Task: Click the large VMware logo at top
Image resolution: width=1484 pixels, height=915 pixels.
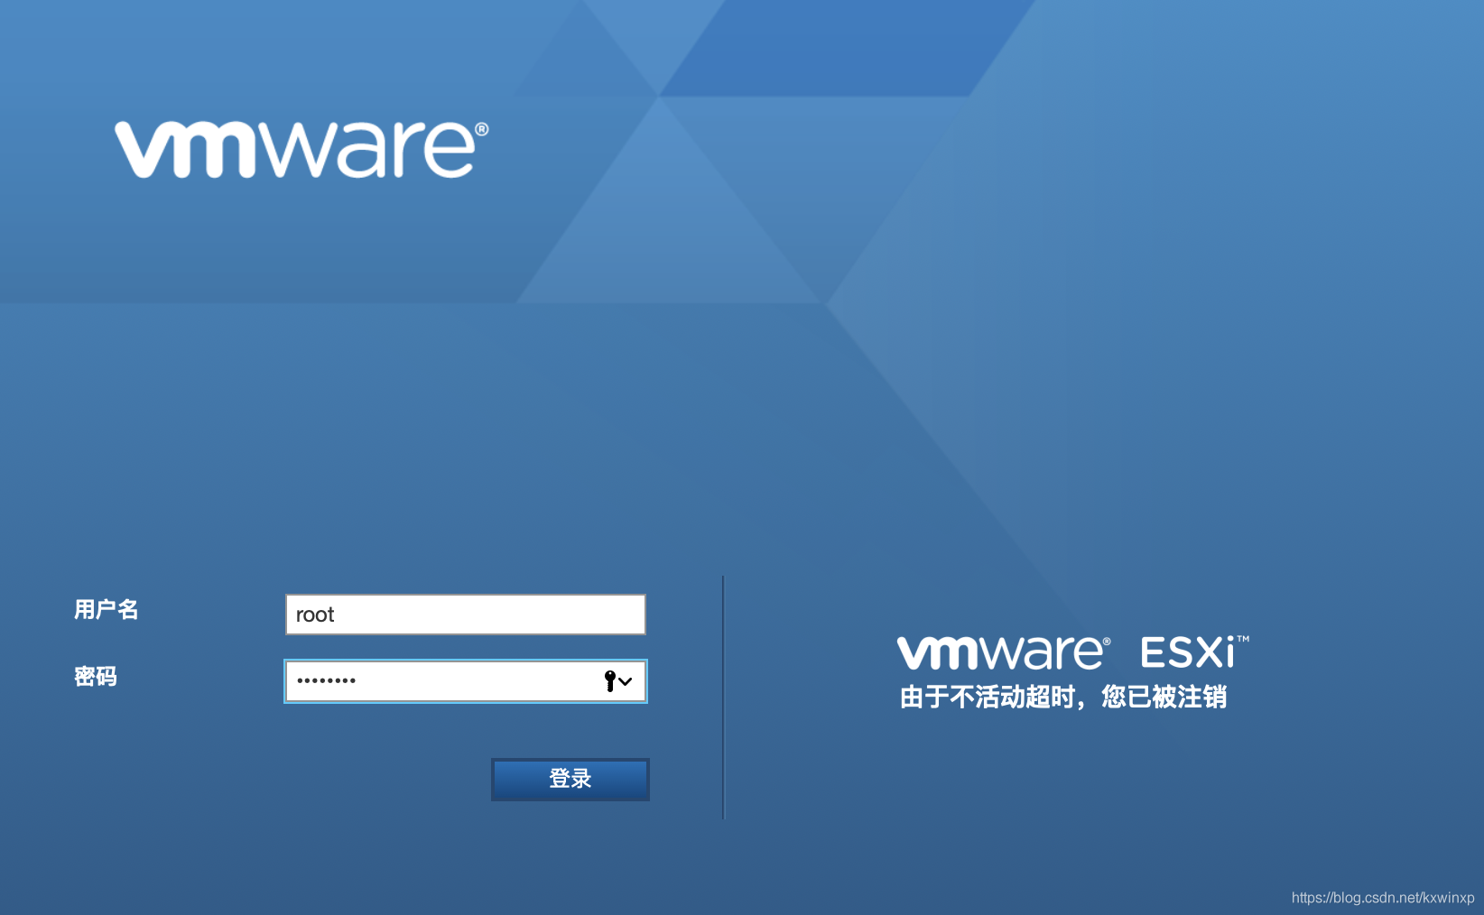Action: [301, 150]
